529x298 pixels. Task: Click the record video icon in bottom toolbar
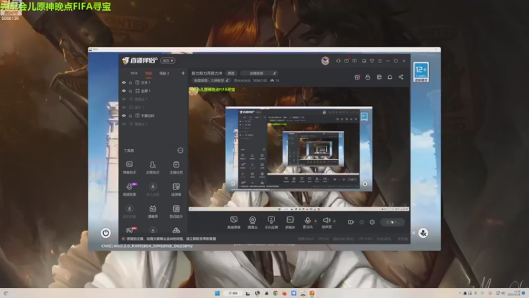351,222
